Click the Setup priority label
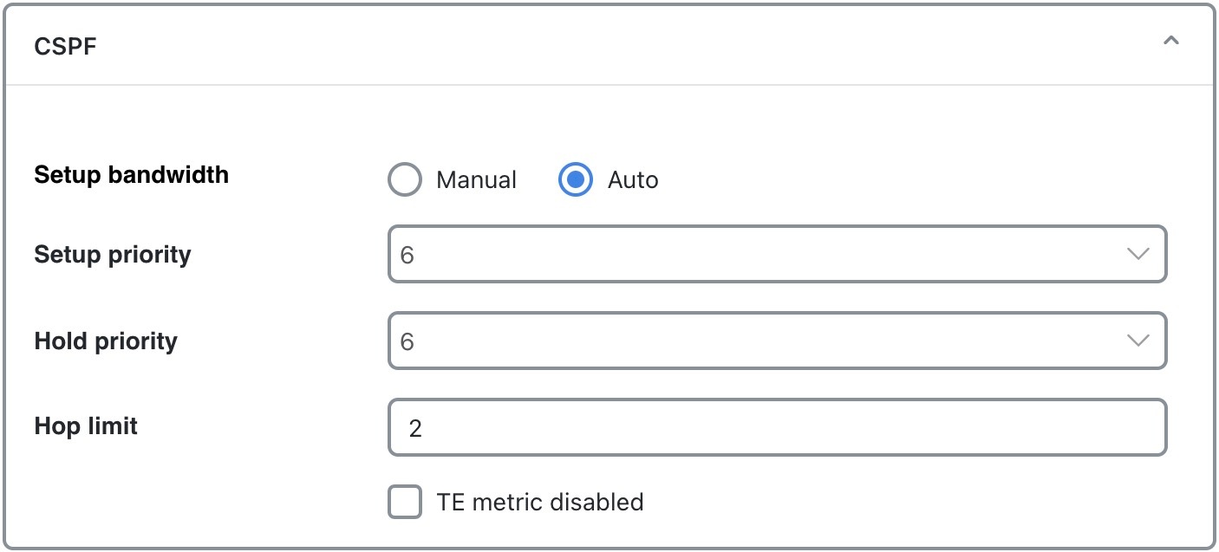 pyautogui.click(x=111, y=254)
